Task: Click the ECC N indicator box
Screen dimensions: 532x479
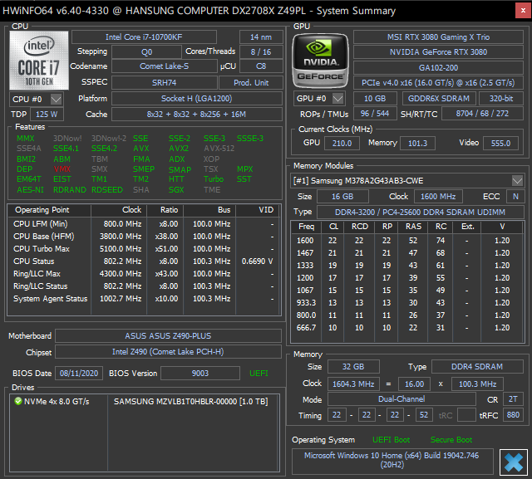Action: tap(515, 197)
